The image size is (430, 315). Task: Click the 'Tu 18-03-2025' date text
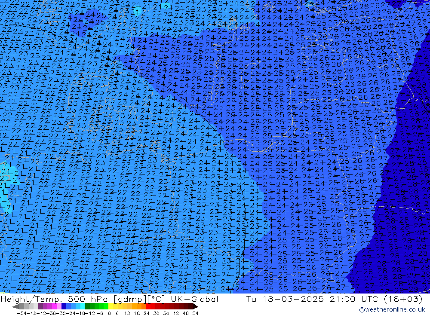coord(285,299)
